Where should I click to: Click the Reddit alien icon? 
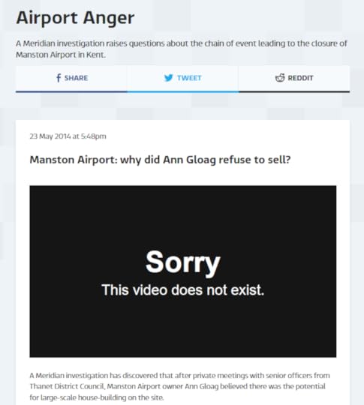point(280,78)
